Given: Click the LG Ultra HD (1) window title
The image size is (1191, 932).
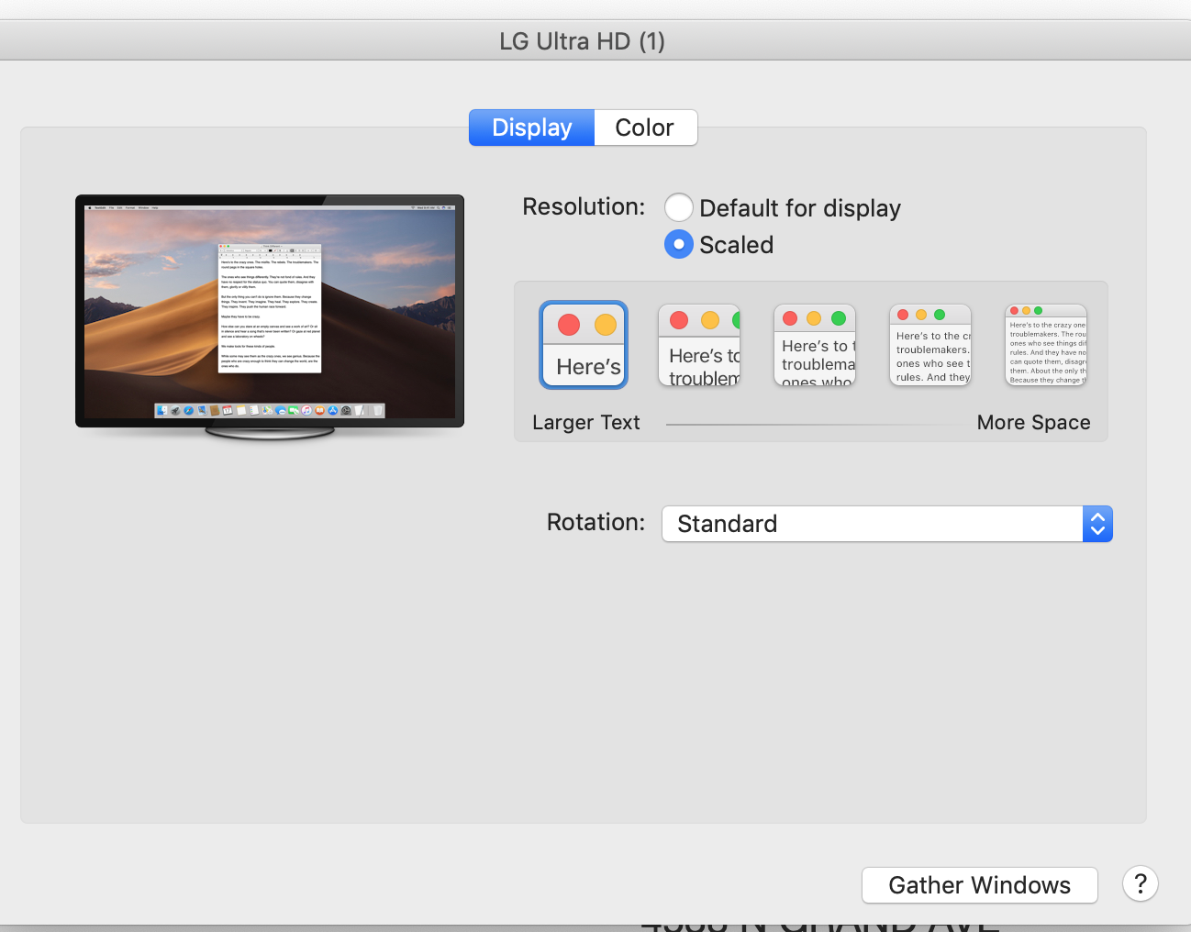Looking at the screenshot, I should point(582,41).
